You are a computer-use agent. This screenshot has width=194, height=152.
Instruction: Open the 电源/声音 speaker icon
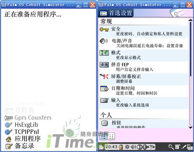(103, 41)
